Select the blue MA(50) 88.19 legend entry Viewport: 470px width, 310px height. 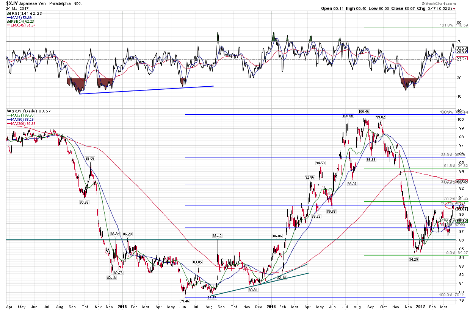[21, 120]
